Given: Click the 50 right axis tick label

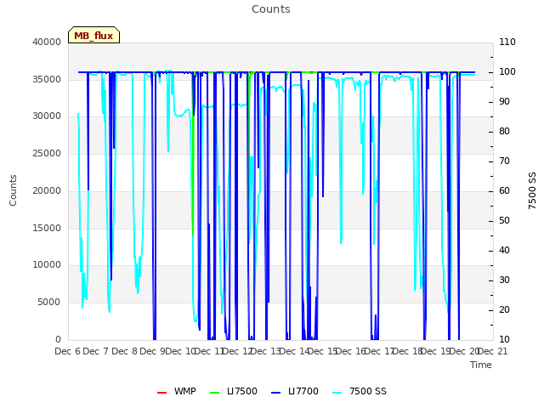Looking at the screenshot, I should tap(504, 221).
